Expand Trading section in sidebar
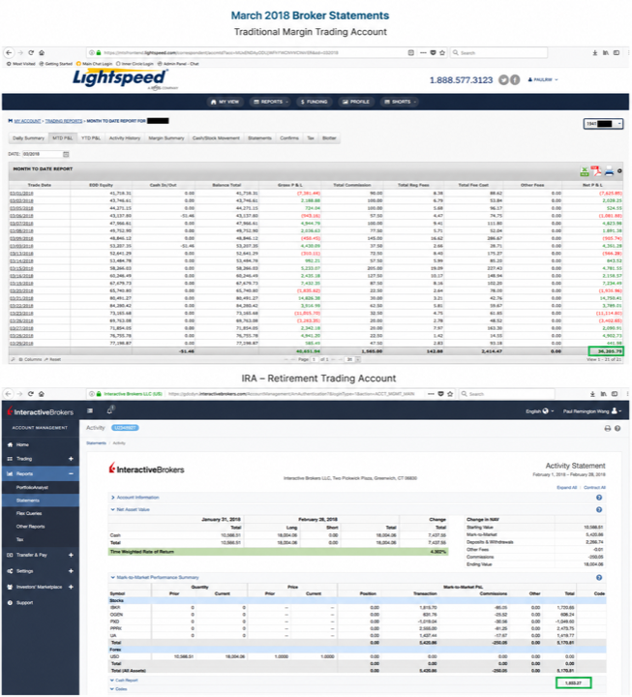Viewport: 632px width, 697px height. tap(71, 459)
